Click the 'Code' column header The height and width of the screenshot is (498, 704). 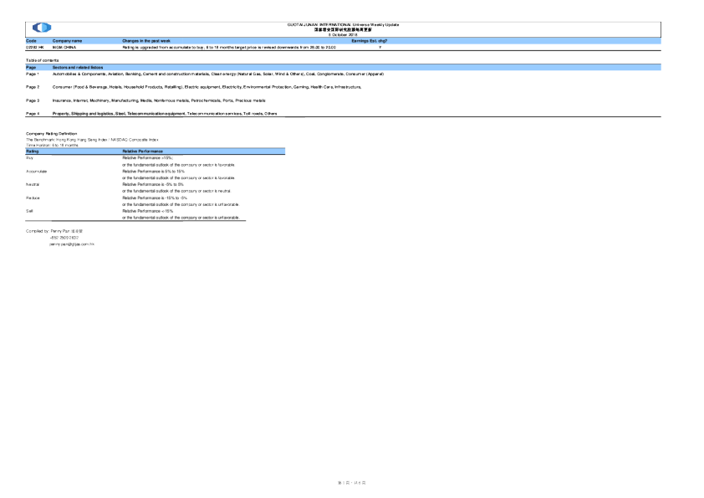32,40
